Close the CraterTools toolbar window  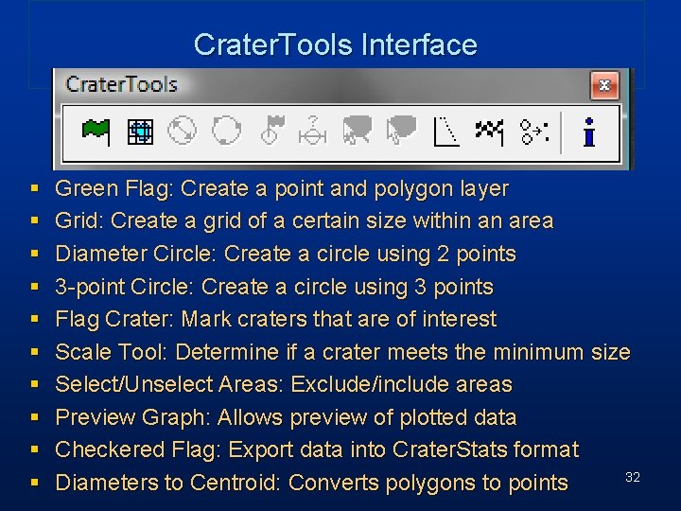pos(604,85)
